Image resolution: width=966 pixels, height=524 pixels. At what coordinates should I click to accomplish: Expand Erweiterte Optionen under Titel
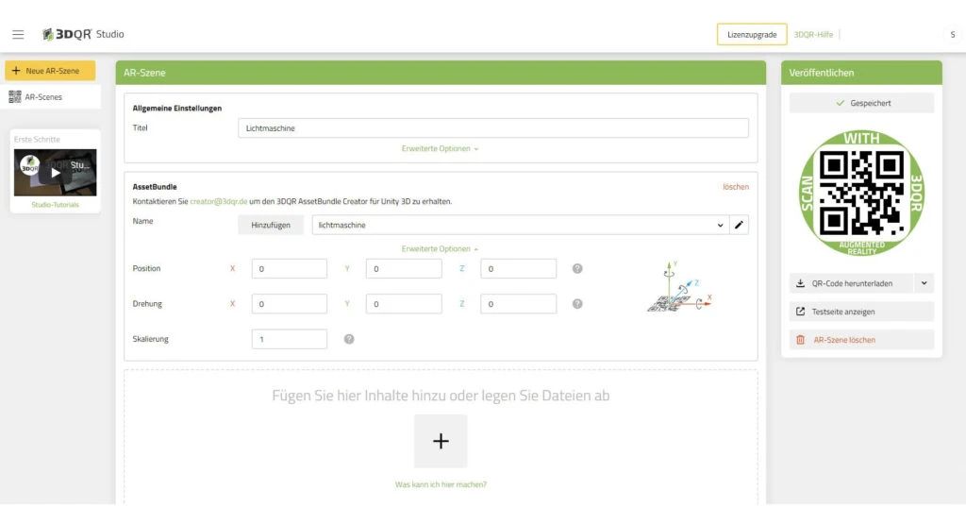pos(440,148)
